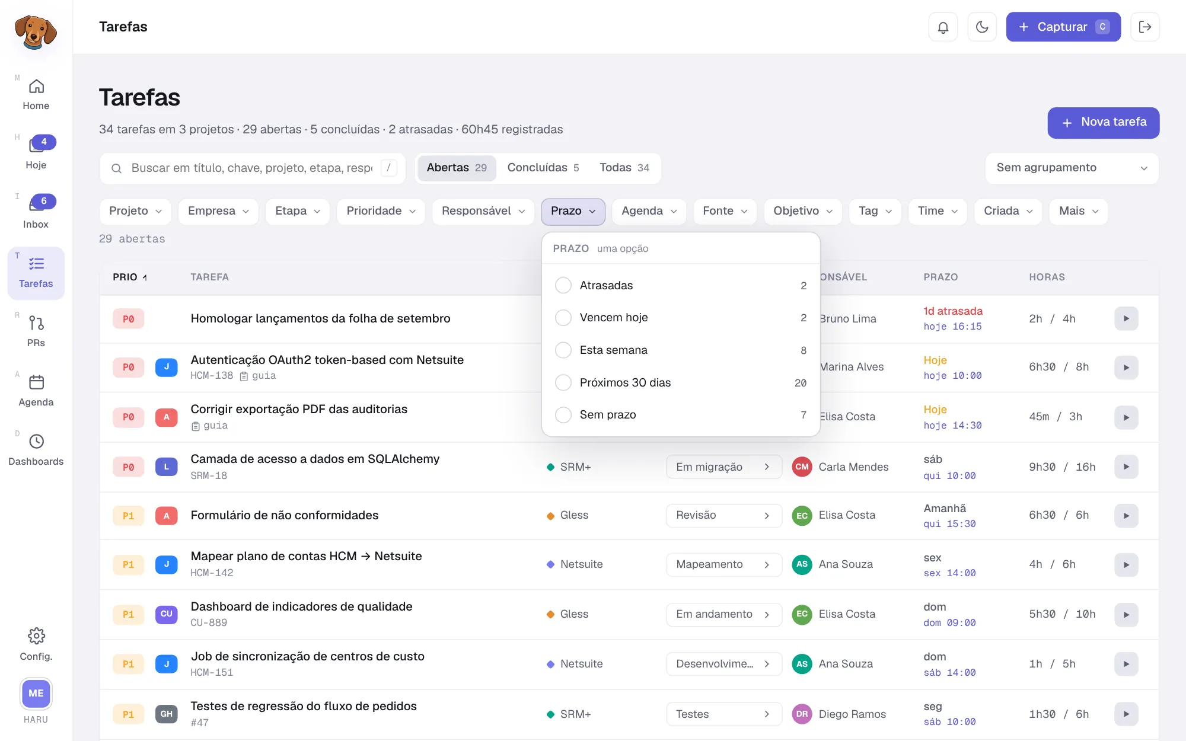Click Elisa Costa avatar on Gless Revisão row

tap(802, 516)
